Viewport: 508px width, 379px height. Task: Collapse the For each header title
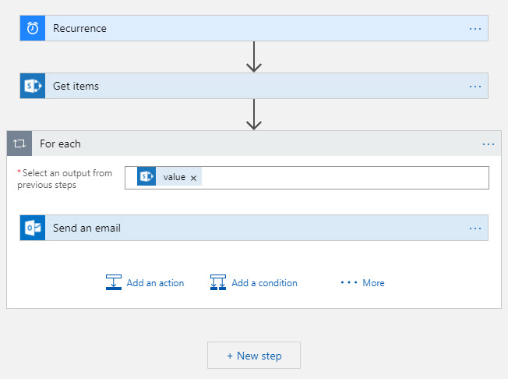click(61, 143)
